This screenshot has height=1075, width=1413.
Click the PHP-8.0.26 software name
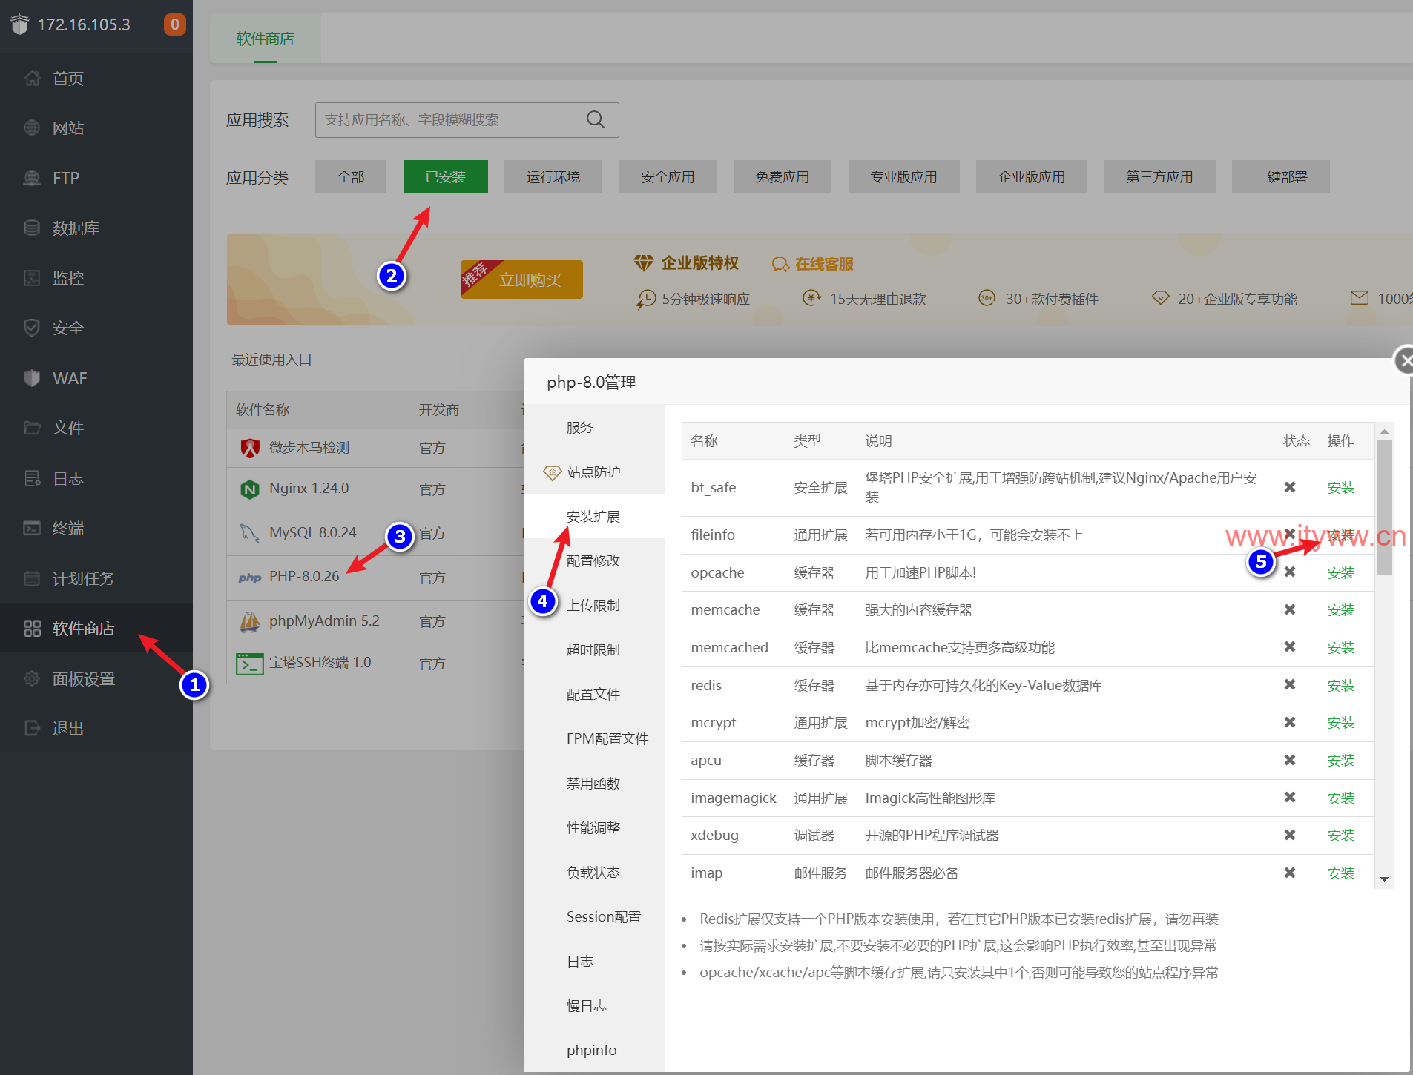tap(304, 576)
